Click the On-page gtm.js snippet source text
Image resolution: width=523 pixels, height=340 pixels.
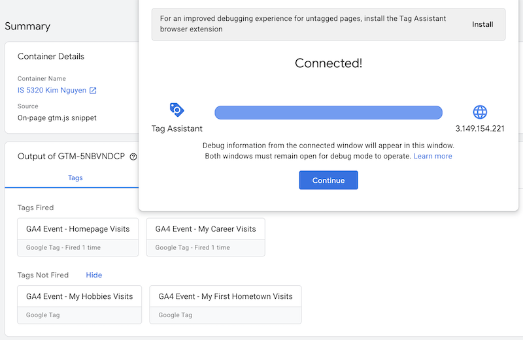point(57,118)
